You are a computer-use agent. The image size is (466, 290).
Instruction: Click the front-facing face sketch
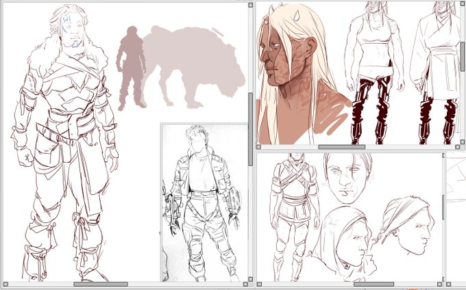point(347,178)
